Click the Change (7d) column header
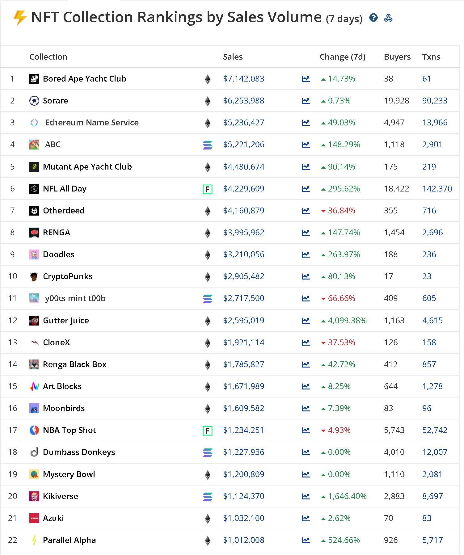464x555 pixels. coord(343,57)
